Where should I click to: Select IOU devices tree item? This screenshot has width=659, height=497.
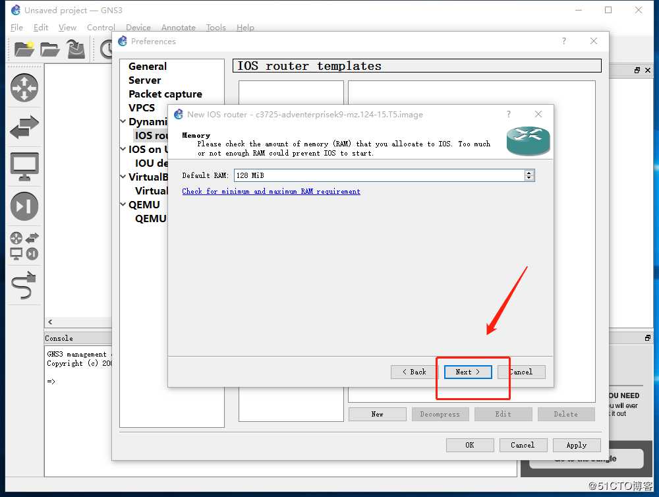click(x=151, y=163)
